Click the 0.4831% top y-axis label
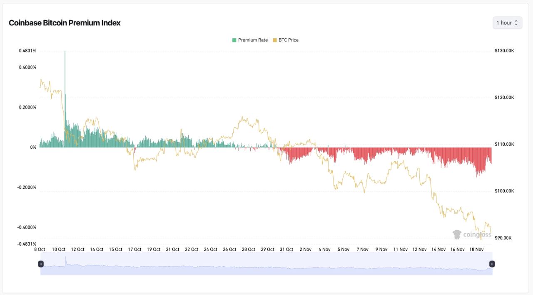This screenshot has height=295, width=533. pyautogui.click(x=27, y=51)
